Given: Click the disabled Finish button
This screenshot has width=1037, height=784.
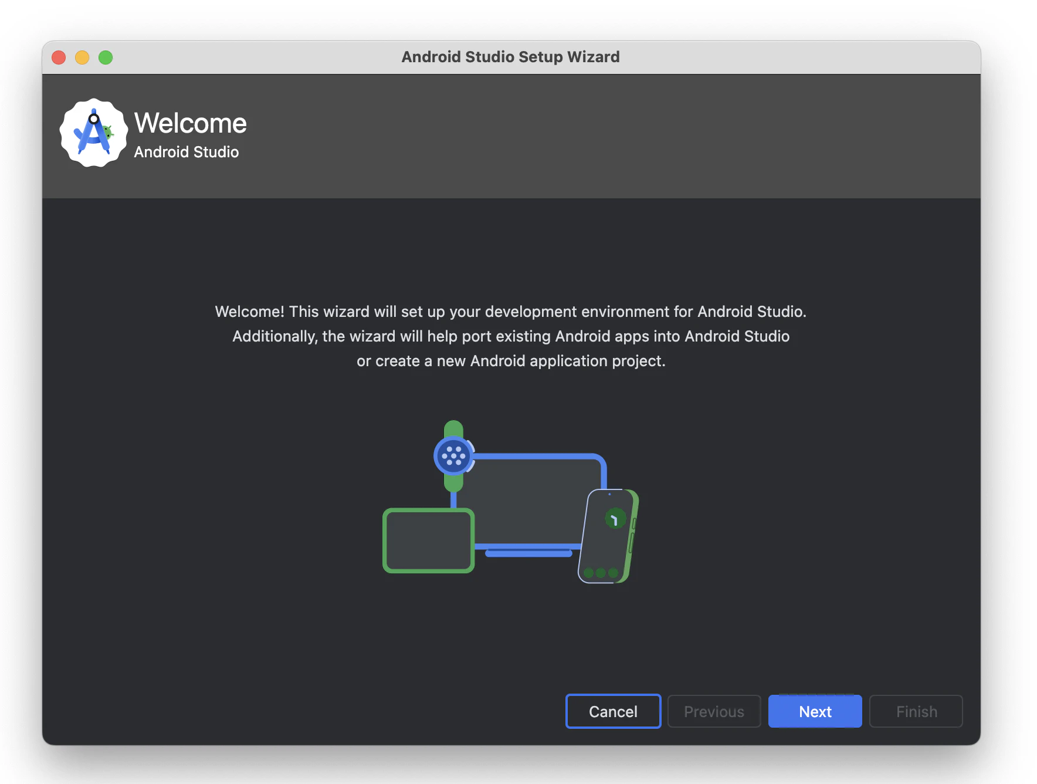Looking at the screenshot, I should coord(916,711).
